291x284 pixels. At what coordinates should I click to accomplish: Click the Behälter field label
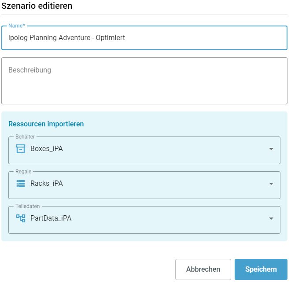tap(25, 137)
